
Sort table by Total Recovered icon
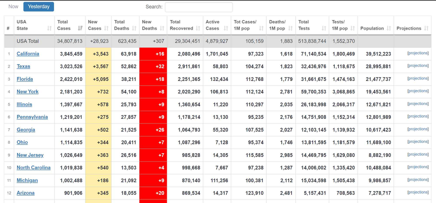pyautogui.click(x=198, y=29)
